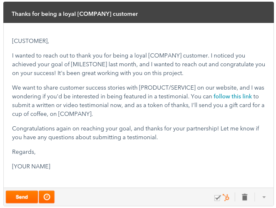Click the blank body area below signature

pos(138,179)
